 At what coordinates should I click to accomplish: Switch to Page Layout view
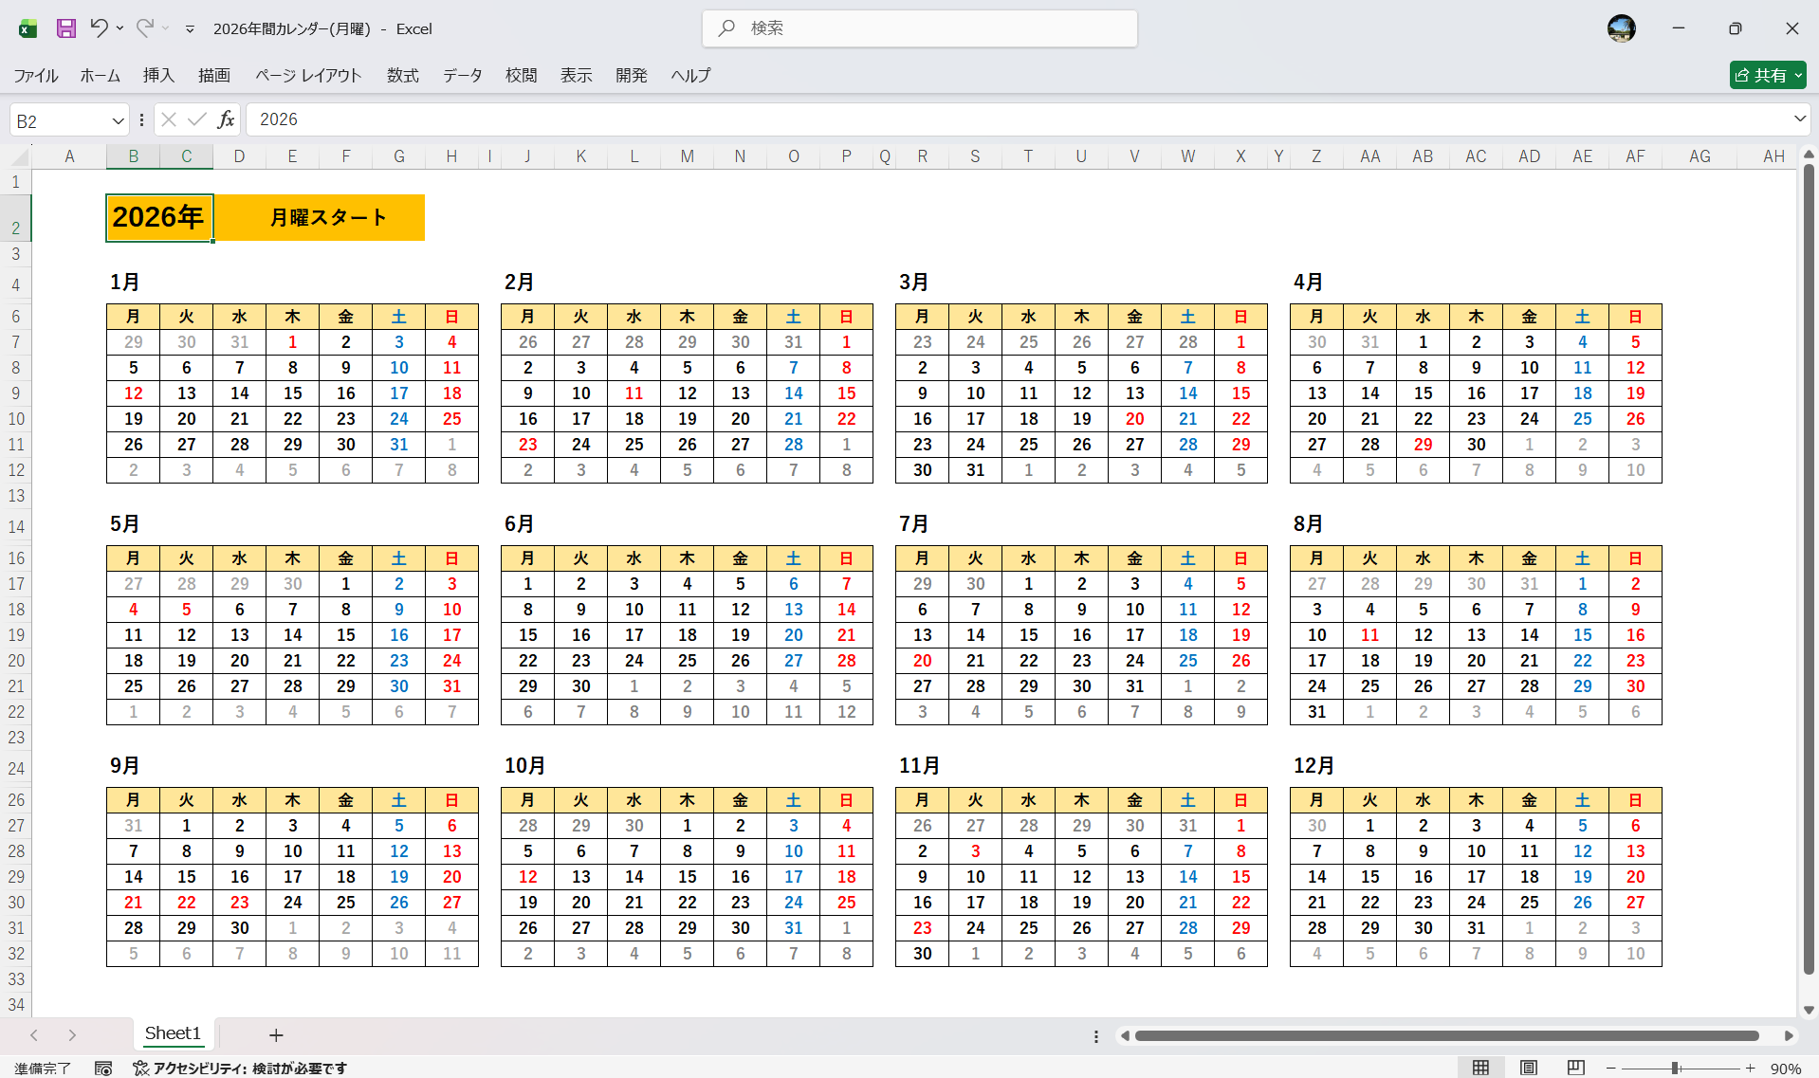click(1528, 1069)
